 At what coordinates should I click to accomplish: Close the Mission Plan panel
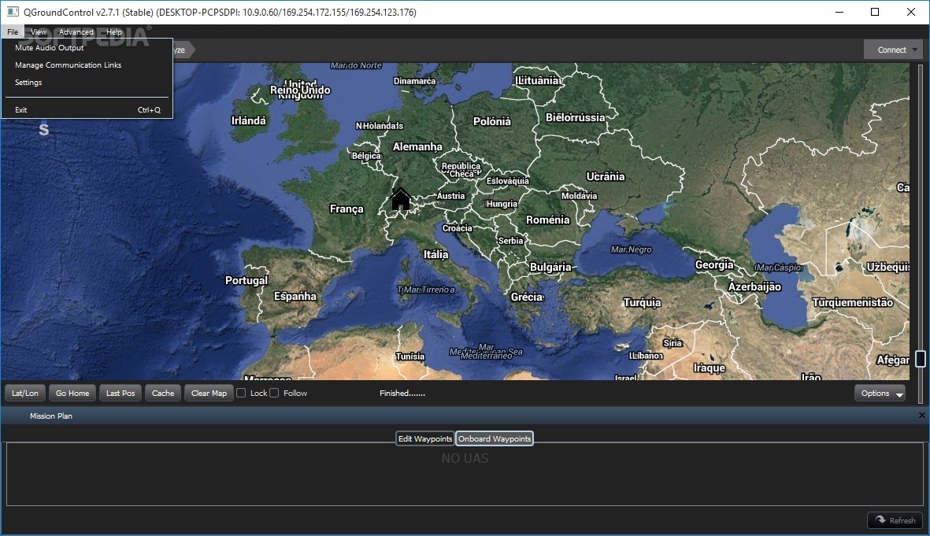921,416
